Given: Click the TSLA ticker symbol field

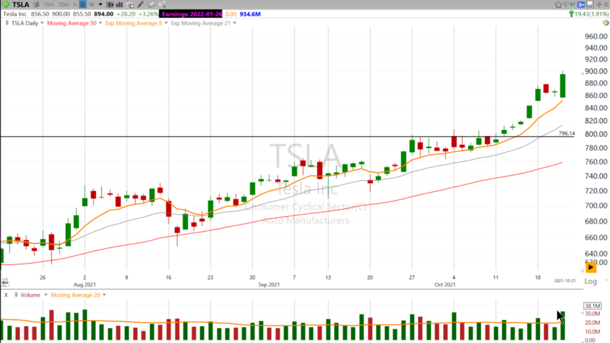Looking at the screenshot, I should click(20, 4).
